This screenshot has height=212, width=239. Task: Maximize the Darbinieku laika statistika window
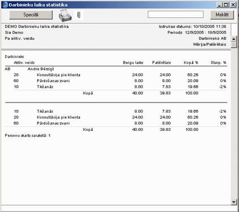[x=226, y=5]
